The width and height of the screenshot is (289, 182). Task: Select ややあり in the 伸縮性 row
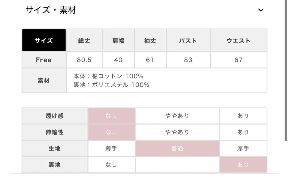[x=177, y=132]
